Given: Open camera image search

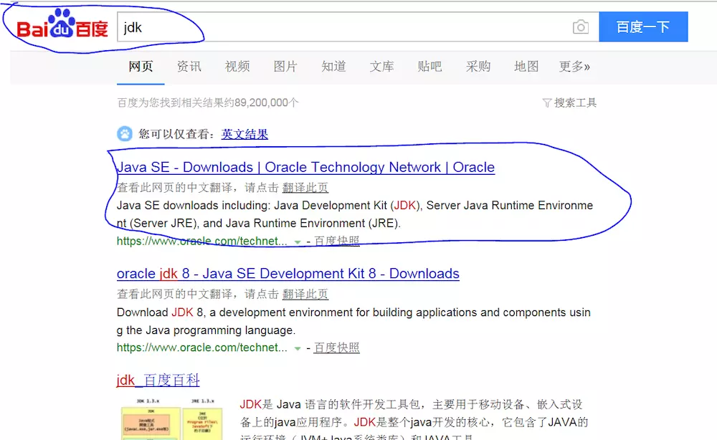Looking at the screenshot, I should [x=580, y=27].
